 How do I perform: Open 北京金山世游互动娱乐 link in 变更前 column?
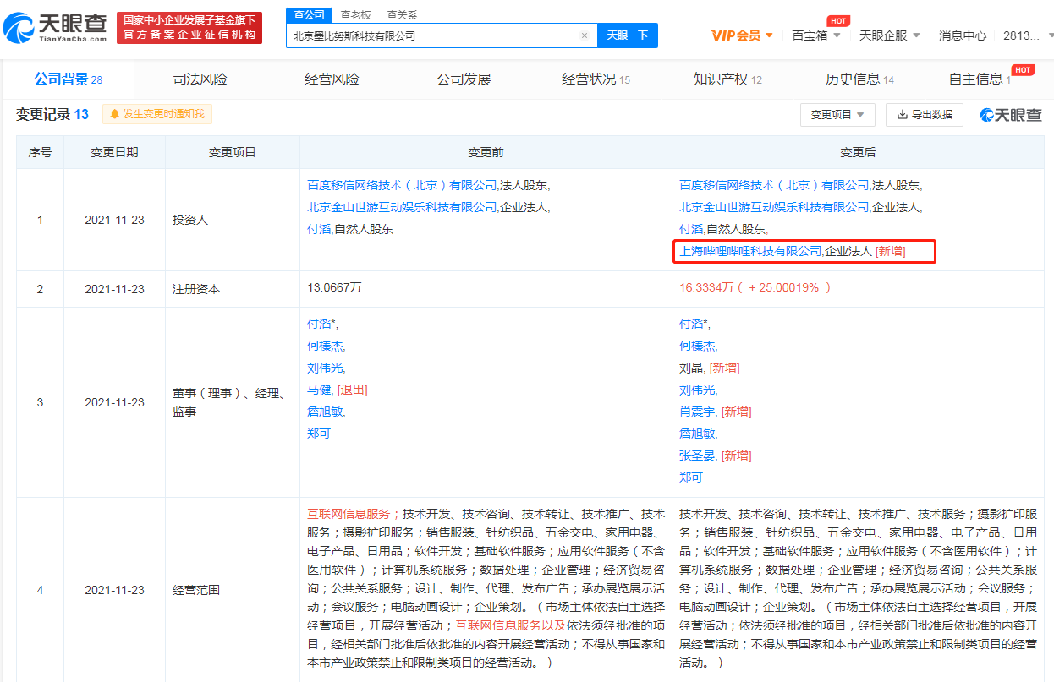point(402,207)
